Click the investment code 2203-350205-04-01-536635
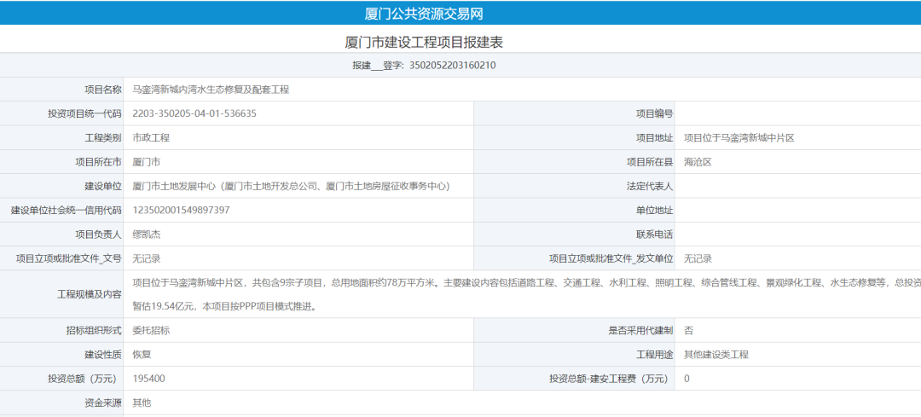The image size is (921, 417). coord(194,113)
